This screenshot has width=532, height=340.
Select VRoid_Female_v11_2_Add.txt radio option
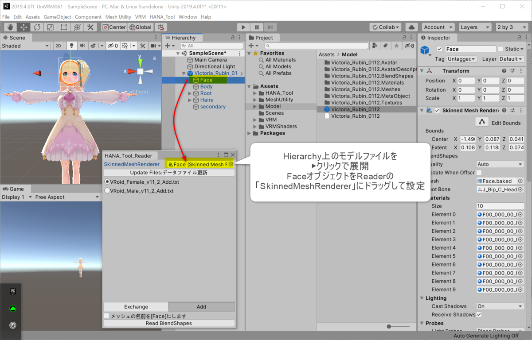107,182
